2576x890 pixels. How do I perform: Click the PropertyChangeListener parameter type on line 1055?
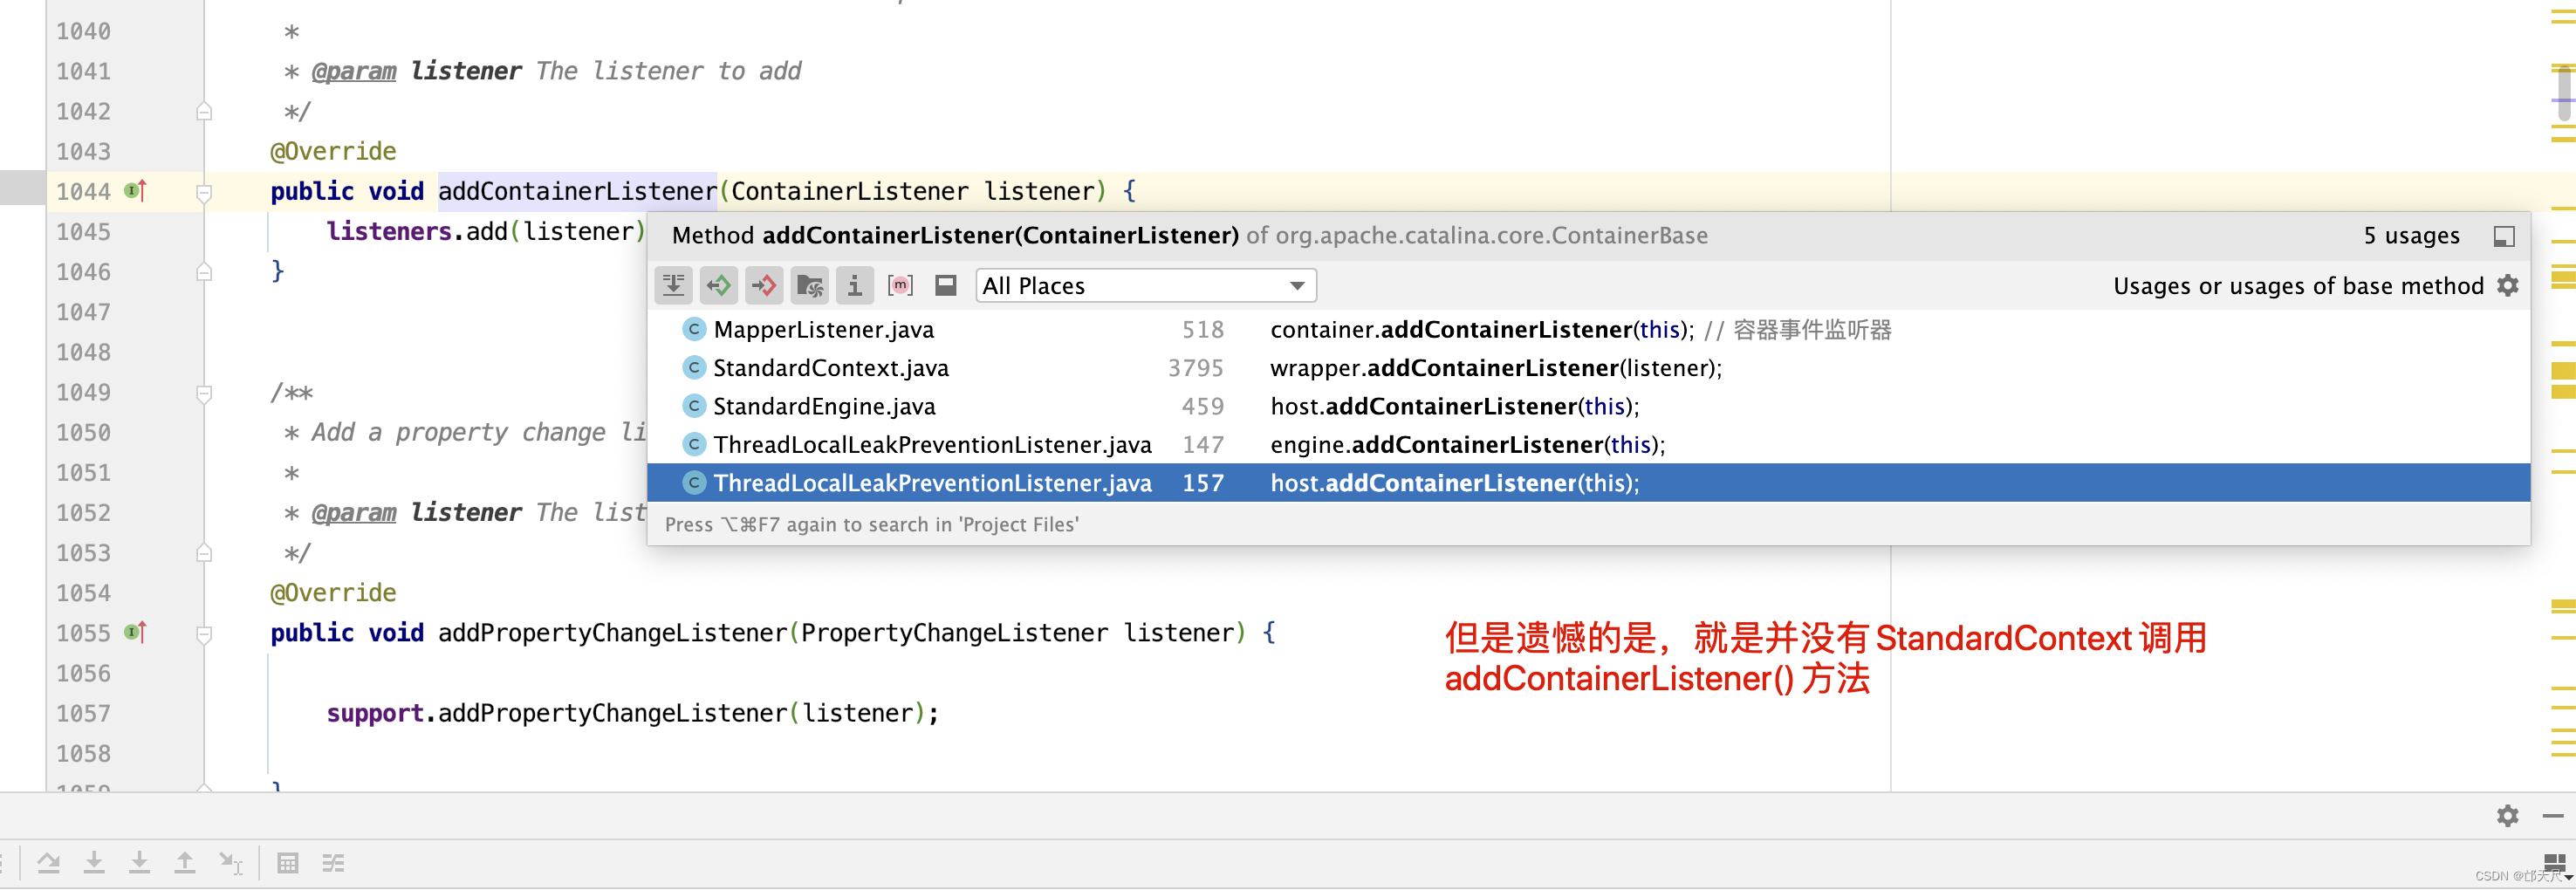coord(954,633)
